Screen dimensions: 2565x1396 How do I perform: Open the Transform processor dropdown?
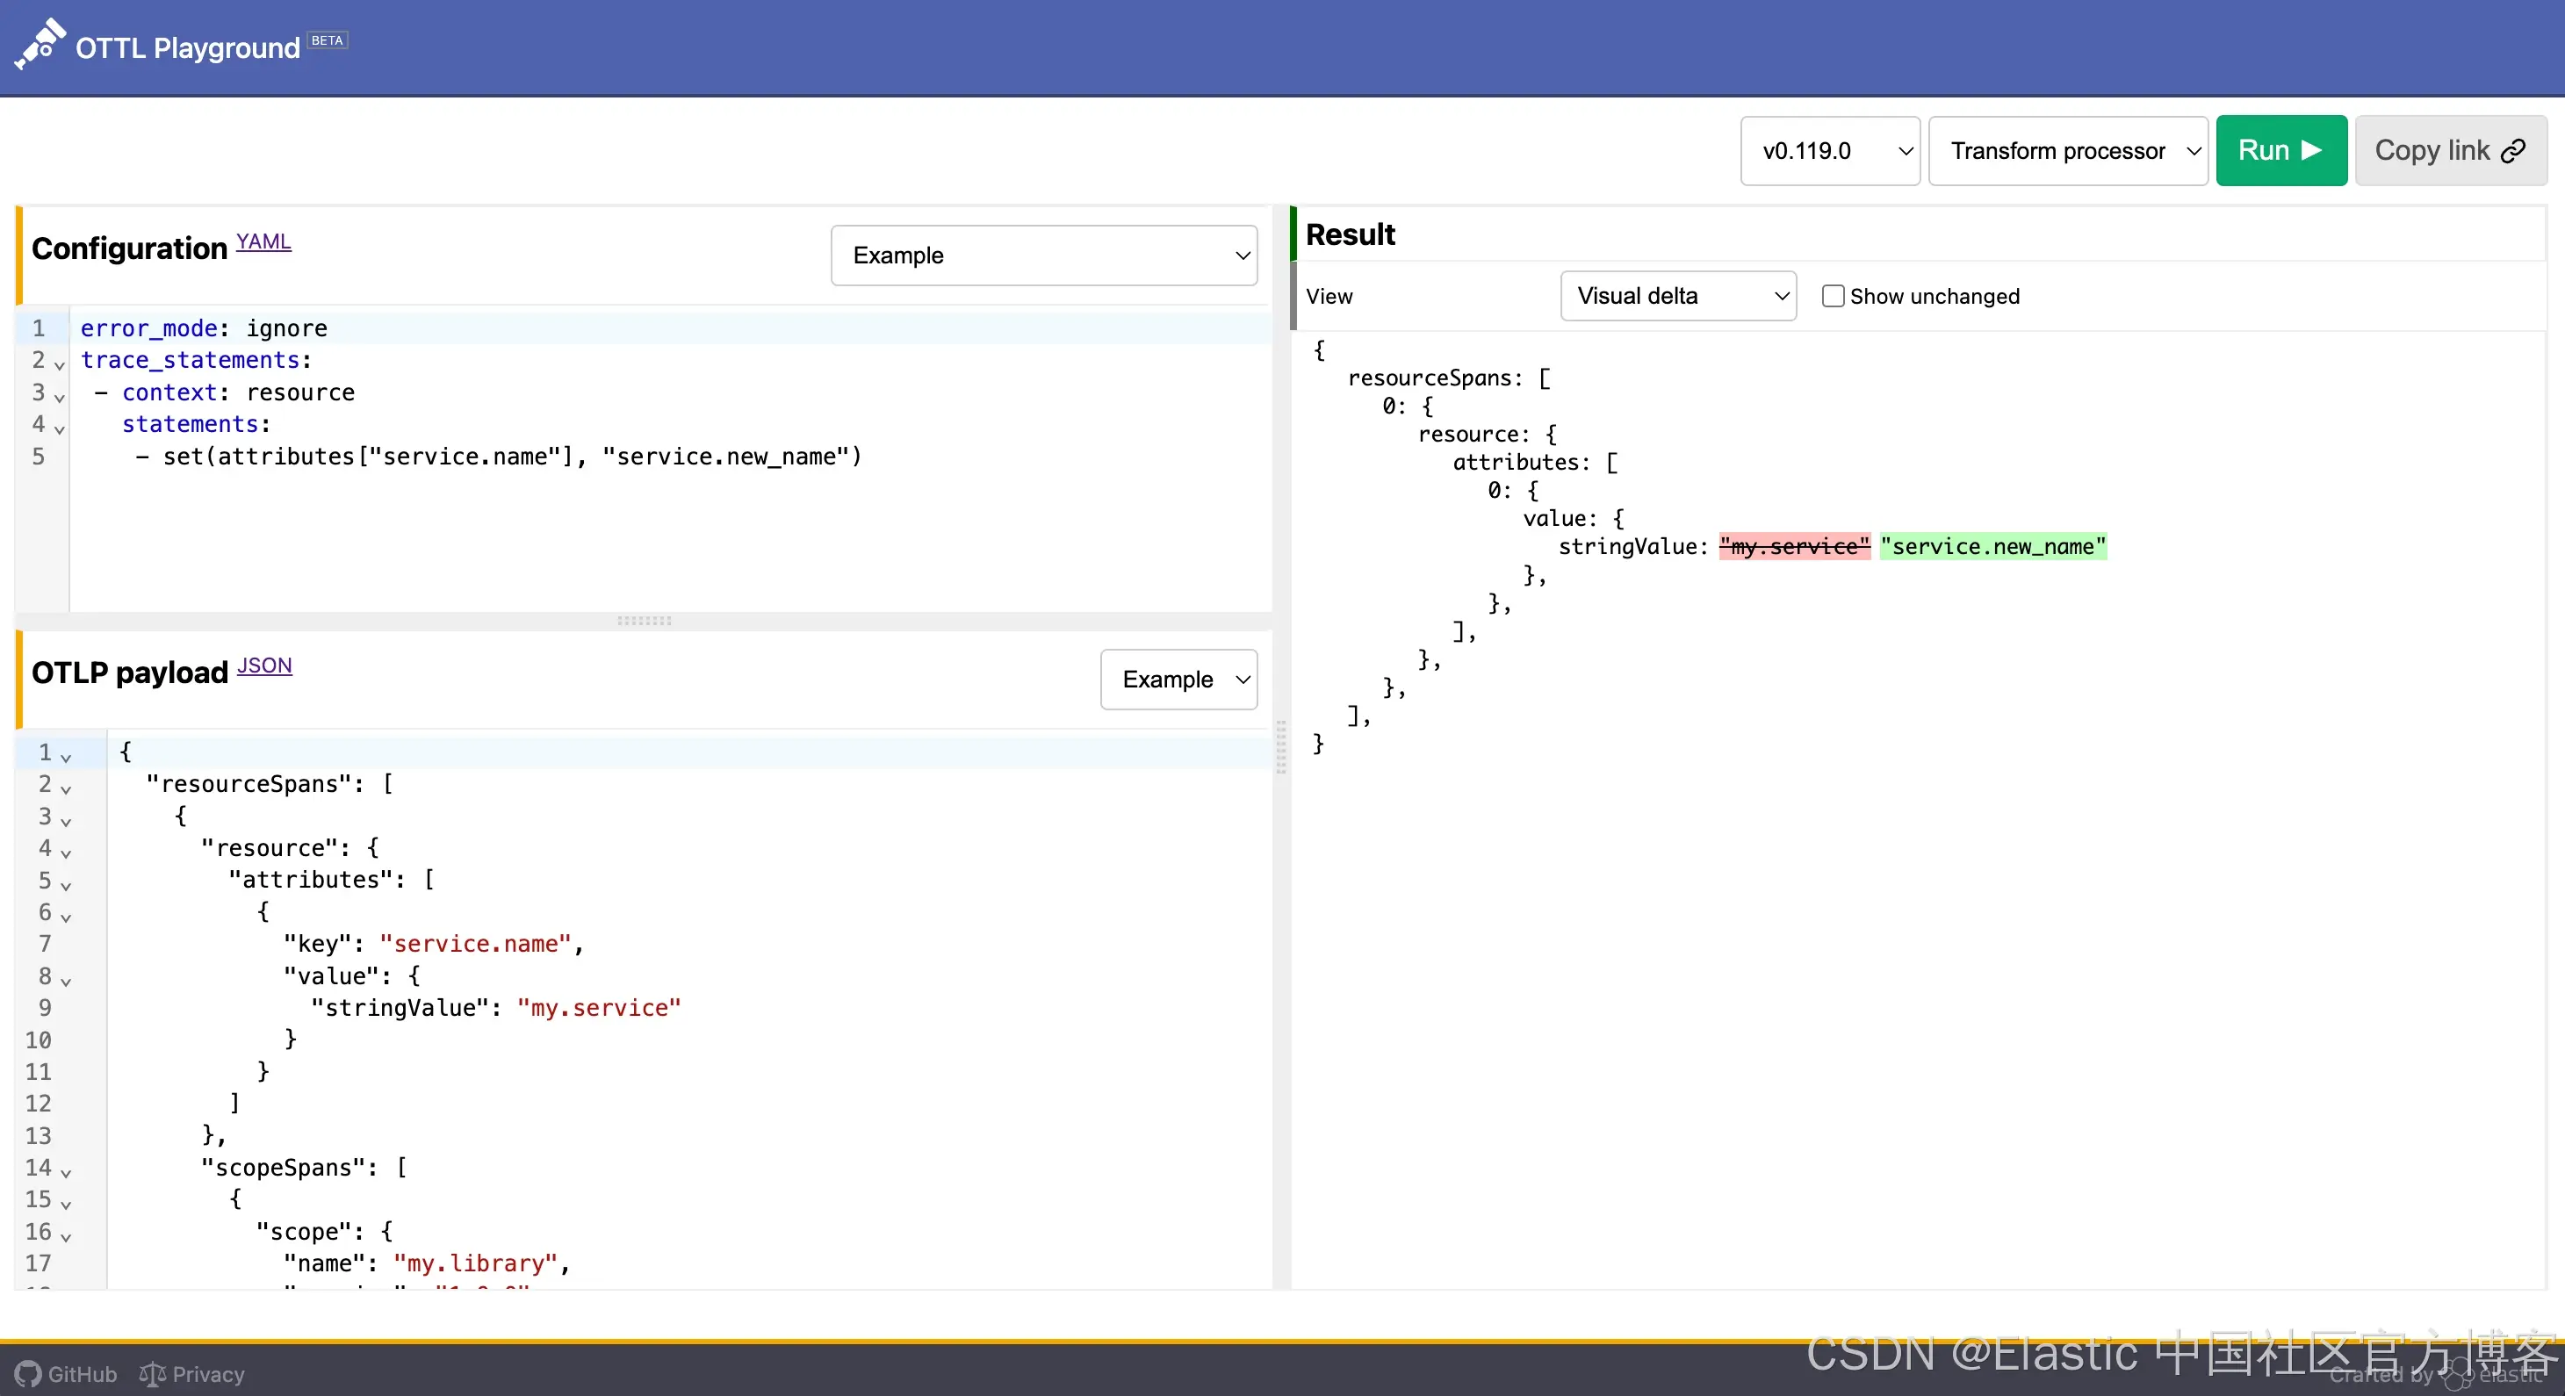(2067, 150)
